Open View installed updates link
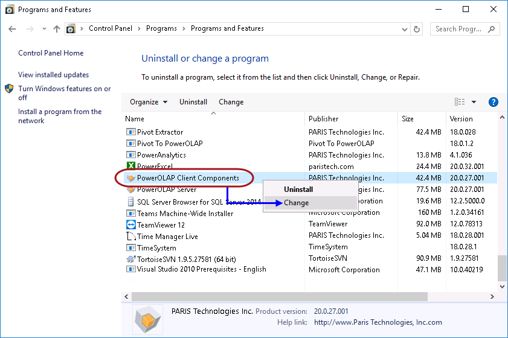Viewport: 508px width, 338px height. click(x=53, y=75)
